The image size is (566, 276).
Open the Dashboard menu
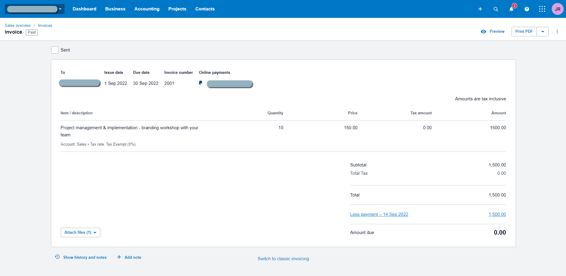coord(85,9)
